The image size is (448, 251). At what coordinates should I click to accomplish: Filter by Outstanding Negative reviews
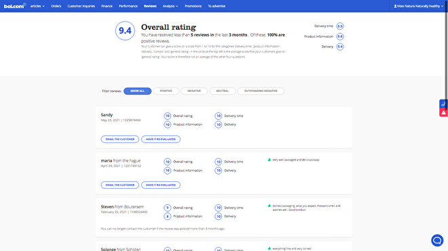coord(261,91)
